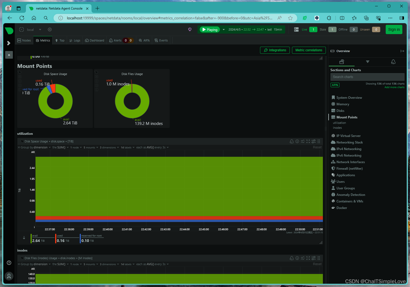Collapse the Overview right panel

[402, 51]
